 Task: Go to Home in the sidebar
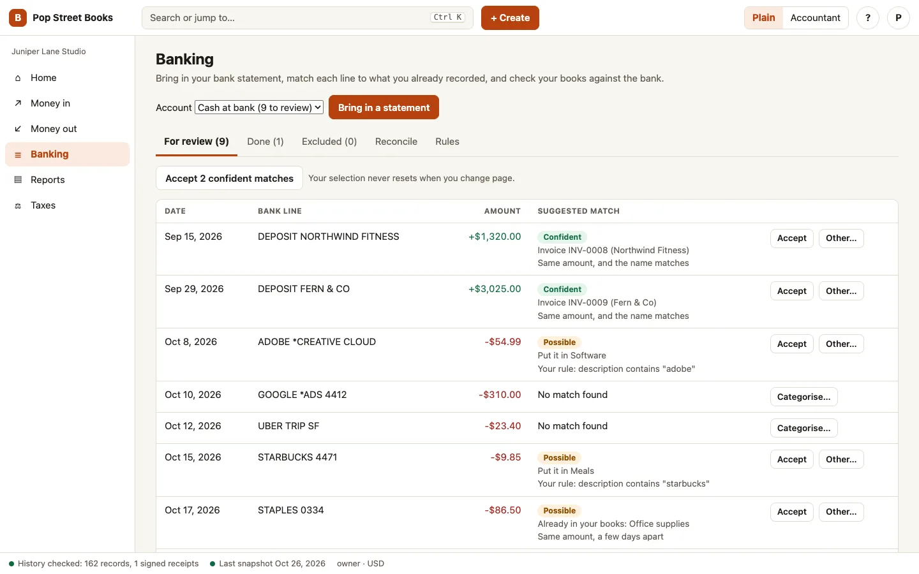coord(67,78)
